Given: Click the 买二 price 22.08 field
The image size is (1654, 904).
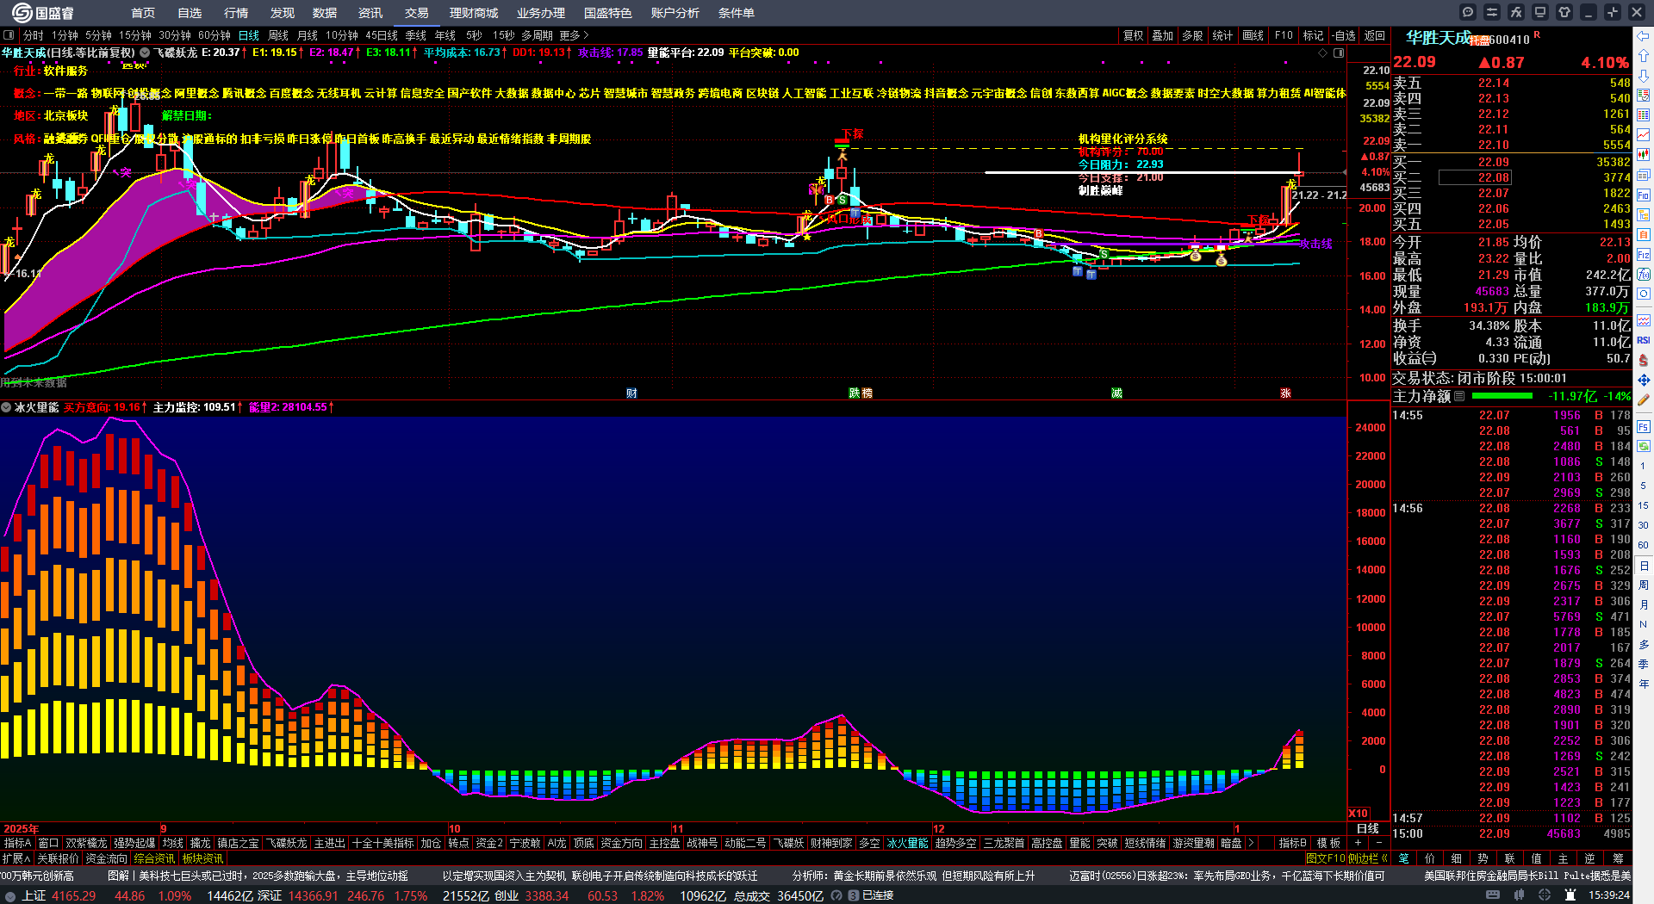Looking at the screenshot, I should tap(1474, 177).
